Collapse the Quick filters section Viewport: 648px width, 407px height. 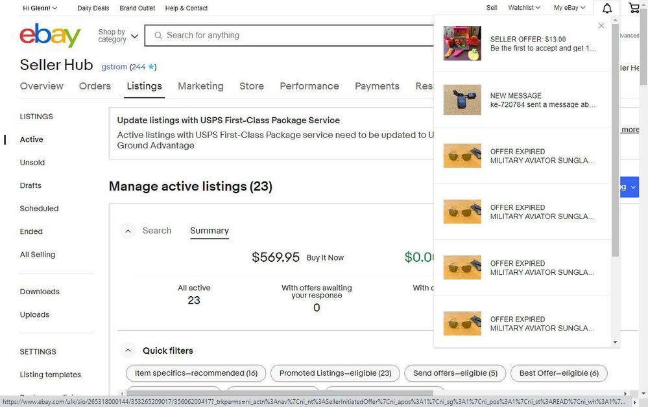(128, 351)
